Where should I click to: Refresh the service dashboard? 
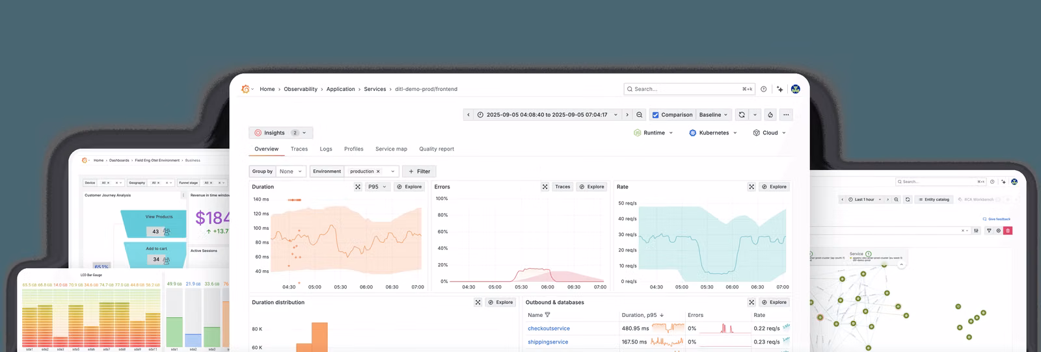(742, 115)
